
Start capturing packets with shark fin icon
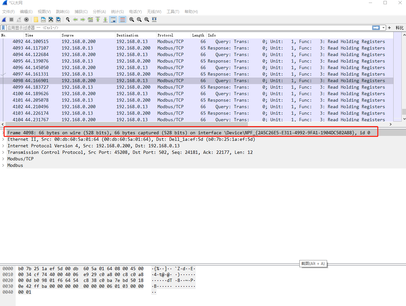tap(4, 20)
